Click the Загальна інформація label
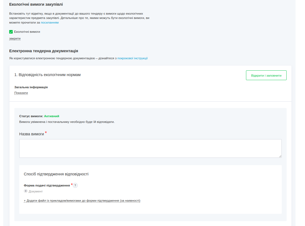This screenshot has width=305, height=226. 31,87
